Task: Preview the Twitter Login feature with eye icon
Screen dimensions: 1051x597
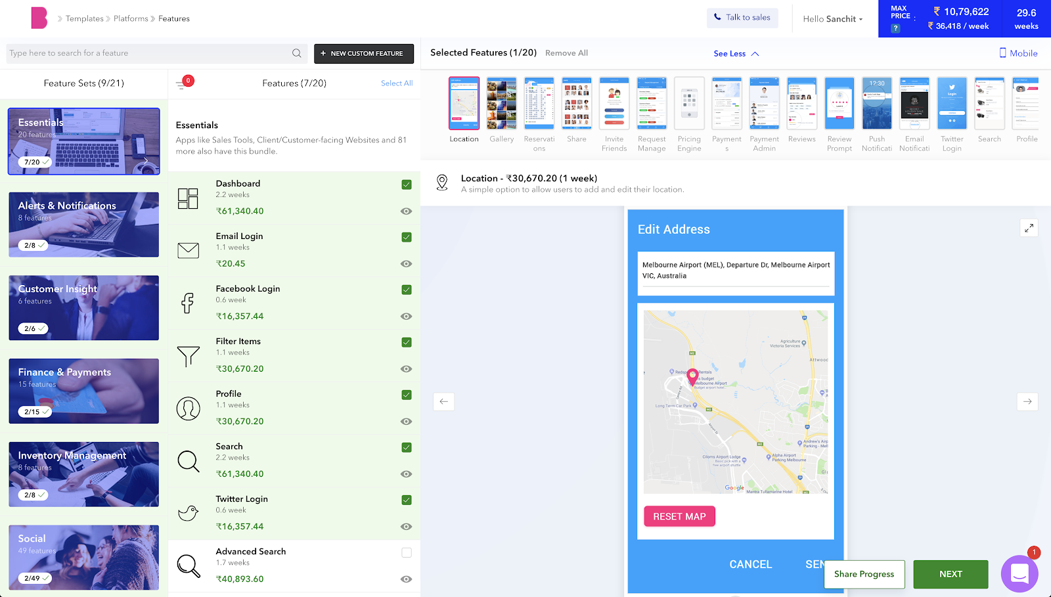Action: click(406, 526)
